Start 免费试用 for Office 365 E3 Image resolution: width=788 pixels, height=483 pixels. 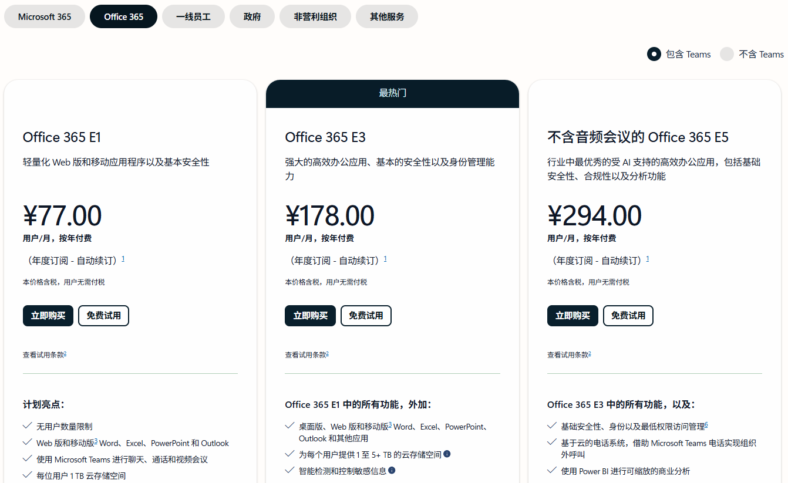(366, 316)
